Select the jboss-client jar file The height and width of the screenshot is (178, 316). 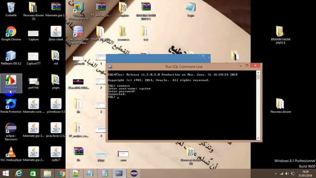click(x=56, y=34)
